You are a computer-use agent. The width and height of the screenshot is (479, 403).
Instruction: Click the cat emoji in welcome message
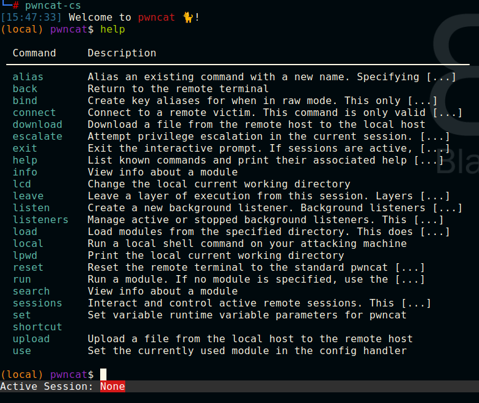click(188, 18)
